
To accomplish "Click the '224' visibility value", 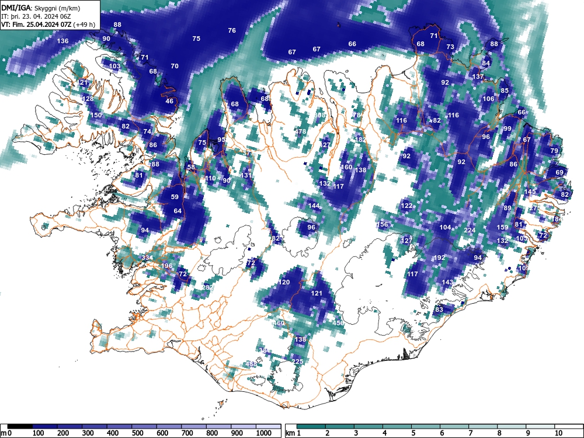I will (x=470, y=230).
